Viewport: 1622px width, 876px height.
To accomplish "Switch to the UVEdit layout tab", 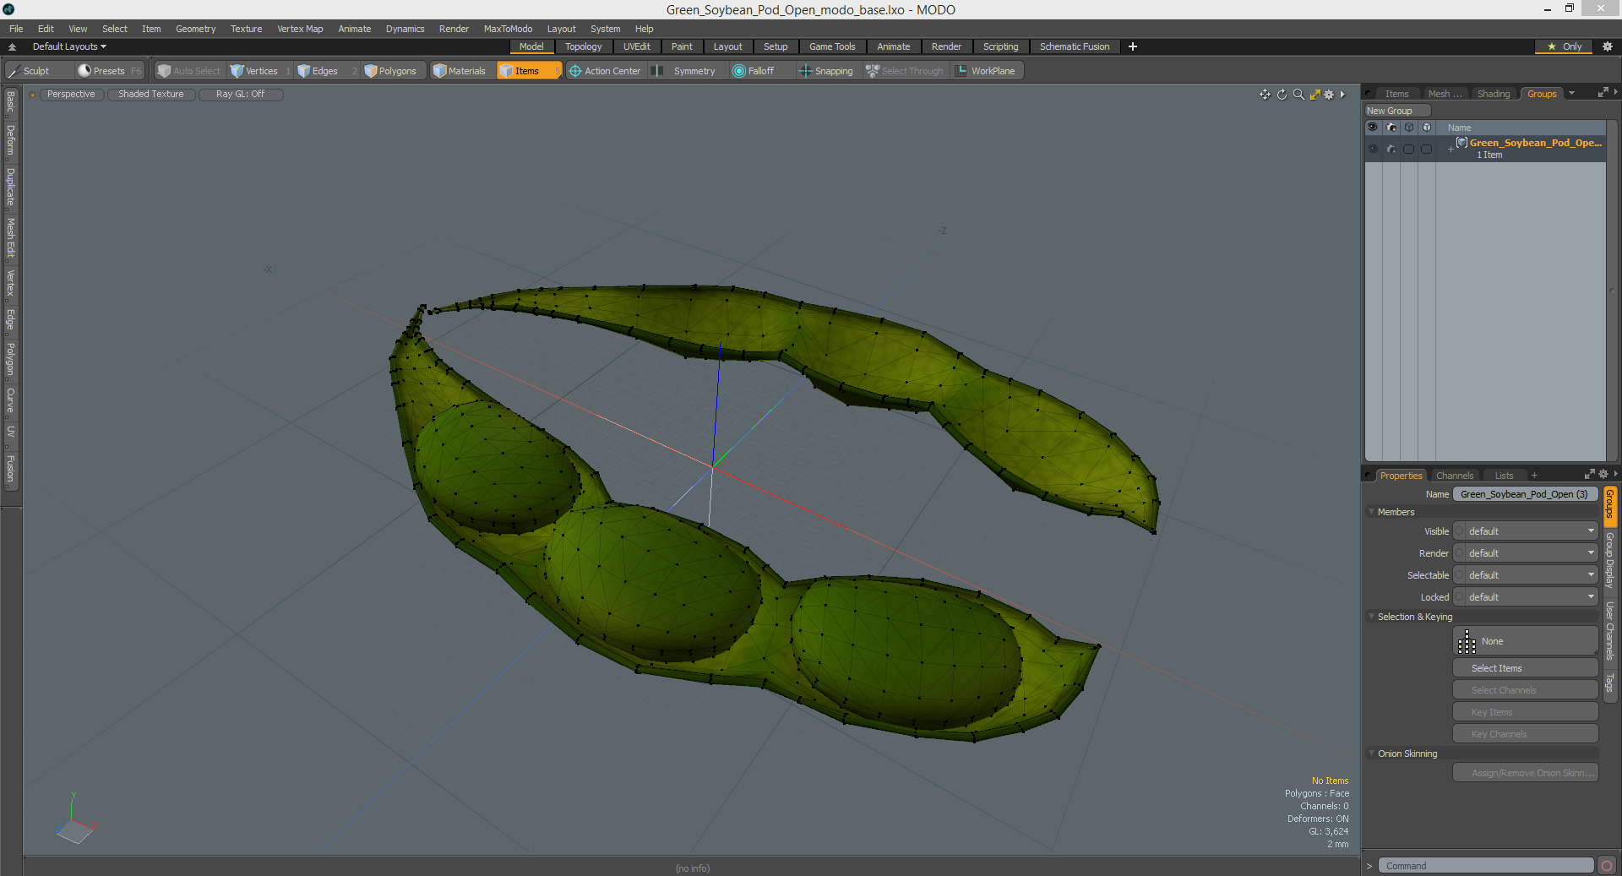I will pyautogui.click(x=636, y=46).
